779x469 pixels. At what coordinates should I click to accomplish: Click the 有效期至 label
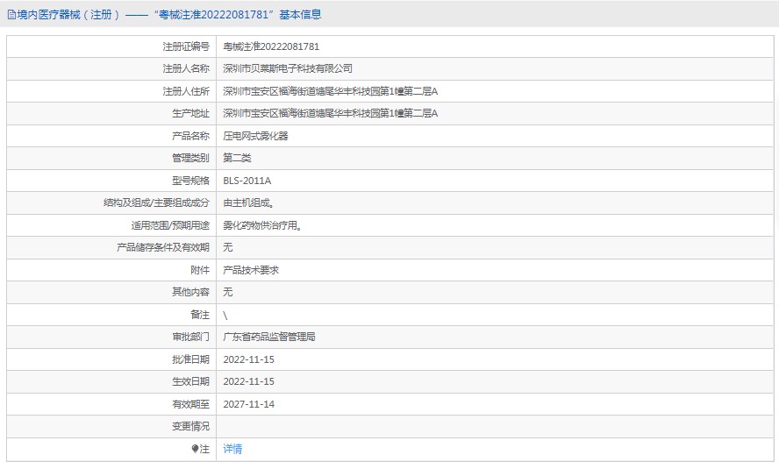190,404
